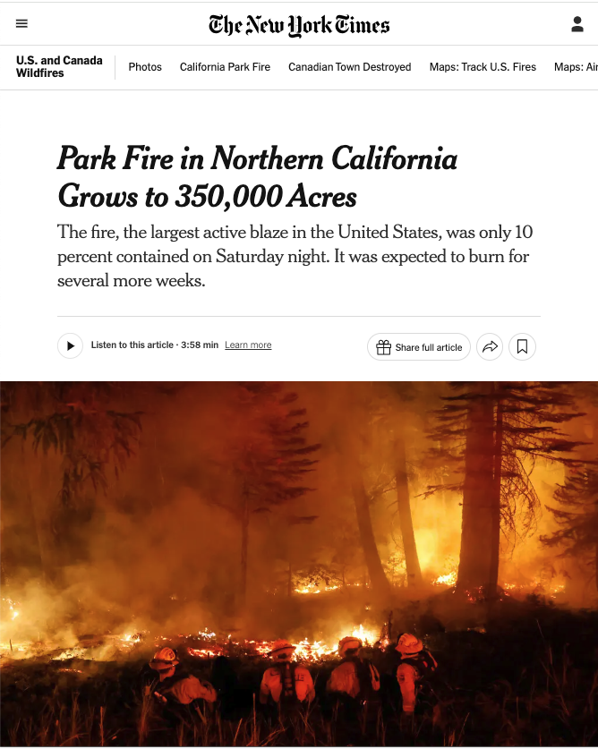
Task: Open the partially visible Maps: Air tab
Action: click(576, 67)
